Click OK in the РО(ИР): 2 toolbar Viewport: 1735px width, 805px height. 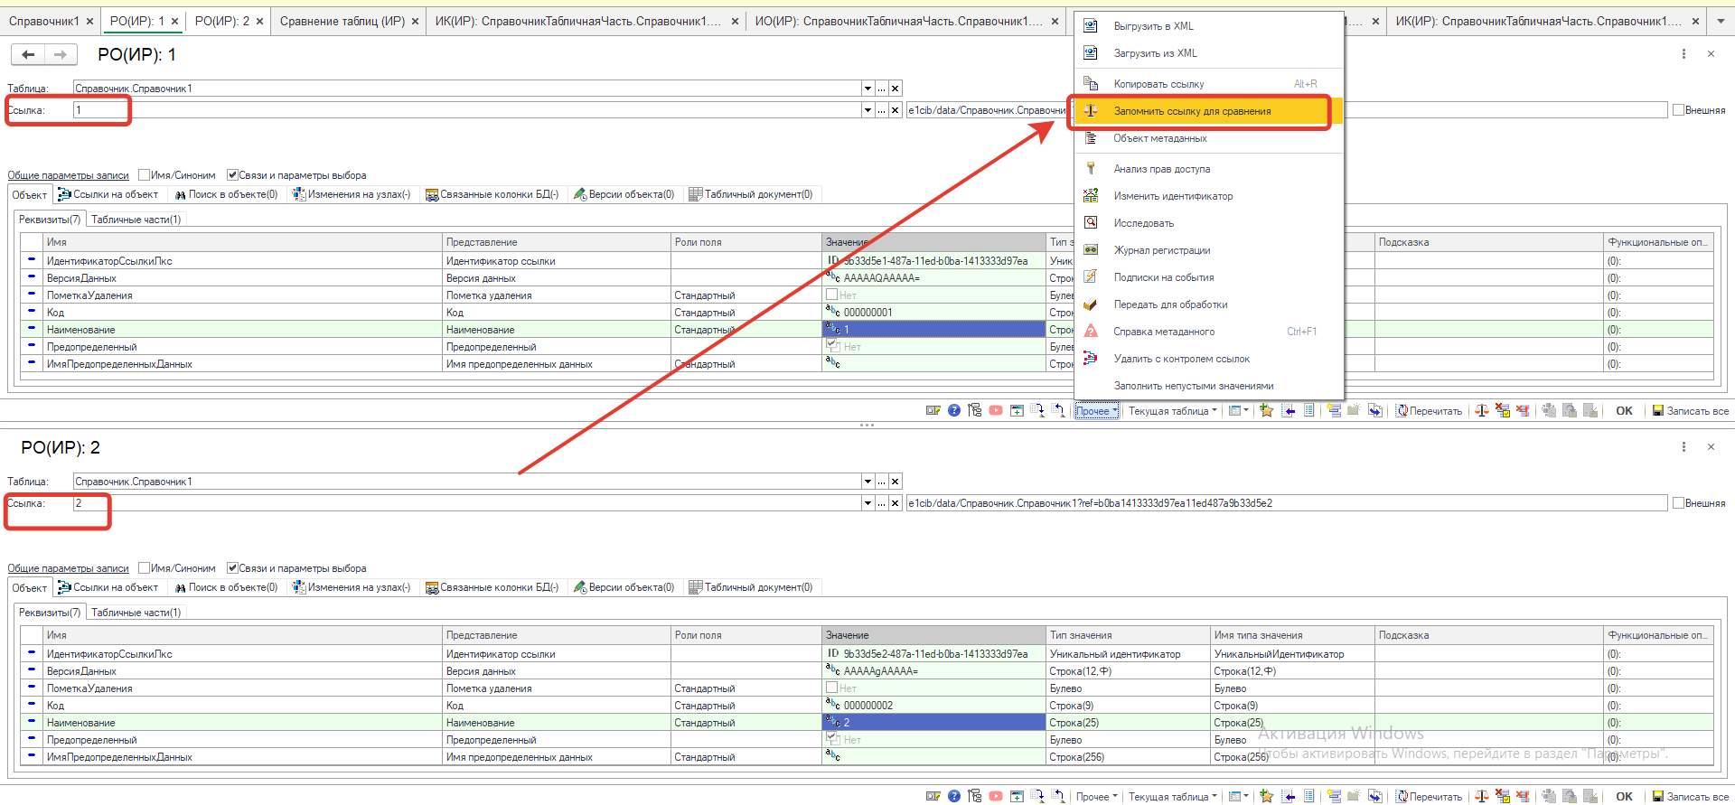pos(1624,797)
